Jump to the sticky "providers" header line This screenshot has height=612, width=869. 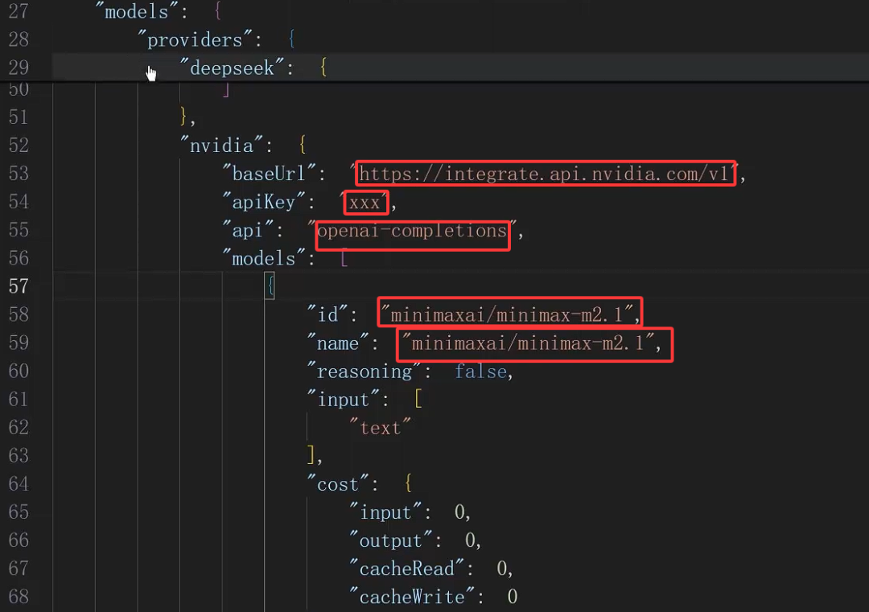point(195,39)
